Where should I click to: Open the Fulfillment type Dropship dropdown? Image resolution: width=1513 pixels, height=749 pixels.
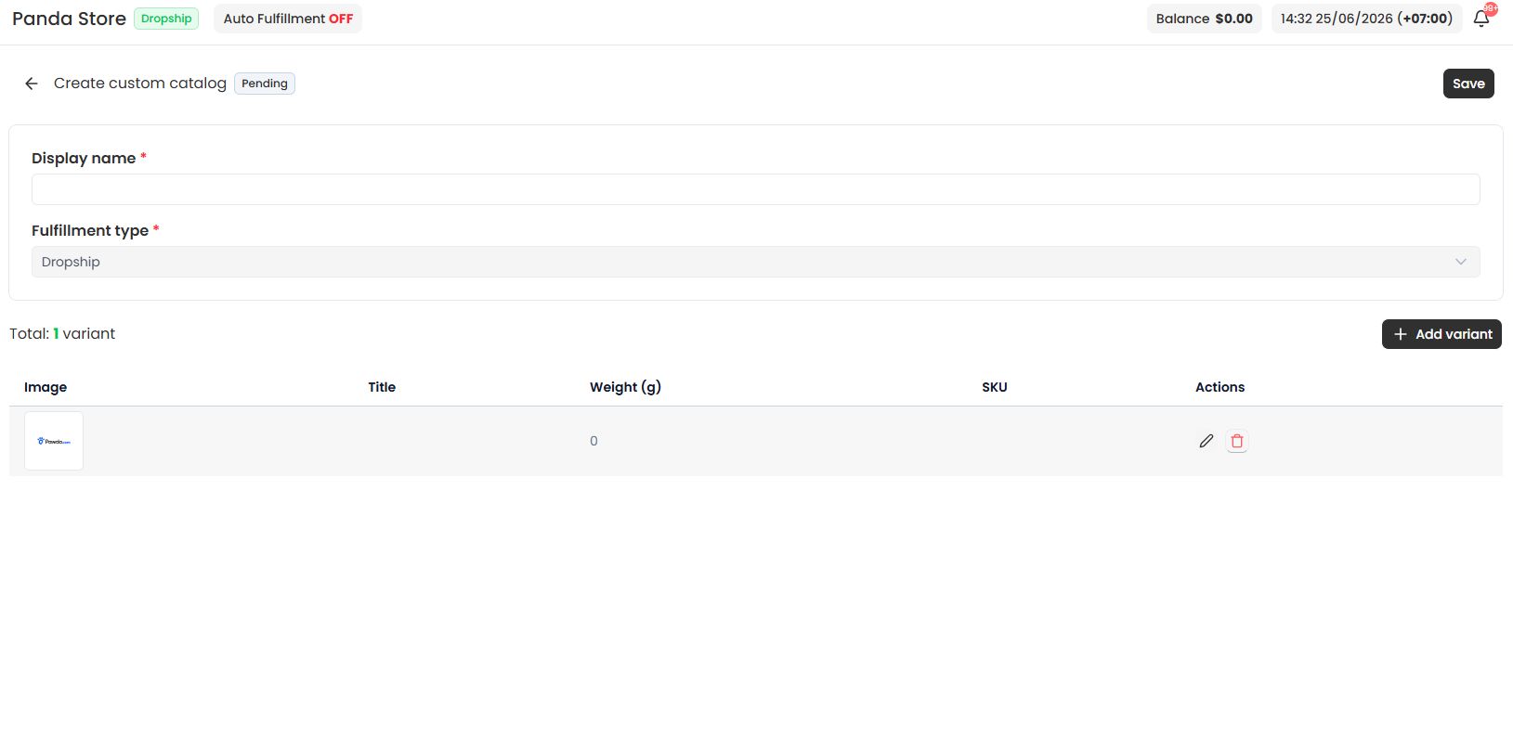tap(756, 262)
